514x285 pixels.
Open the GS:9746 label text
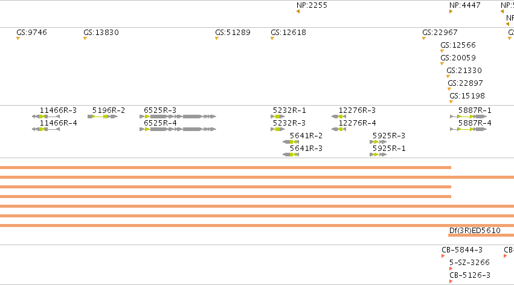click(31, 33)
